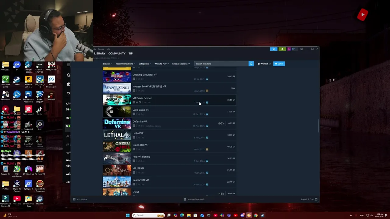Viewport: 390px width, 219px height.
Task: Select the Realmcraft VR title
Action: tap(141, 180)
